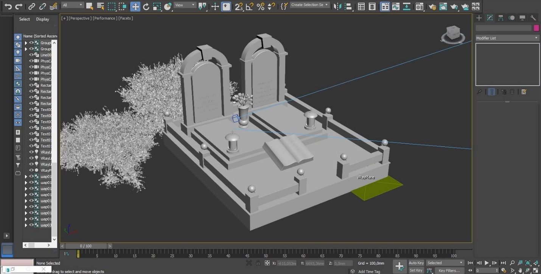Toggle the Auto Key button
The height and width of the screenshot is (274, 541).
pyautogui.click(x=416, y=263)
